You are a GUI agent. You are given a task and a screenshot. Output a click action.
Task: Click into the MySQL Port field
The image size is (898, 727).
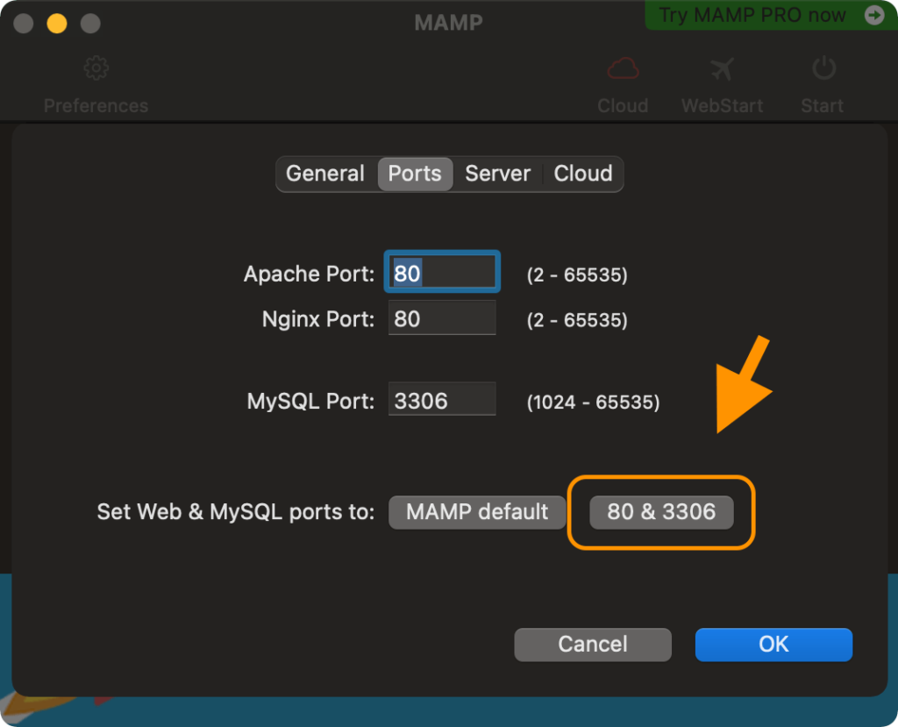click(442, 401)
